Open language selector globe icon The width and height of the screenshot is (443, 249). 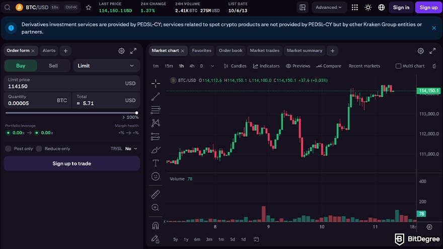(382, 8)
